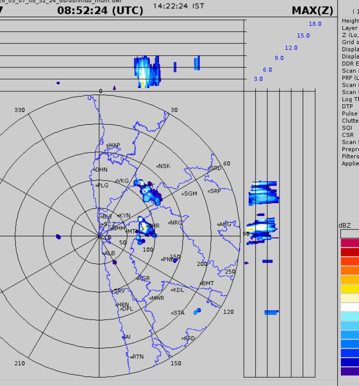Select the 250 range ring label
The width and height of the screenshot is (359, 386).
(230, 271)
